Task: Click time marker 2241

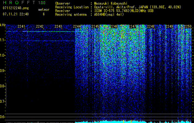Action: [21, 26]
